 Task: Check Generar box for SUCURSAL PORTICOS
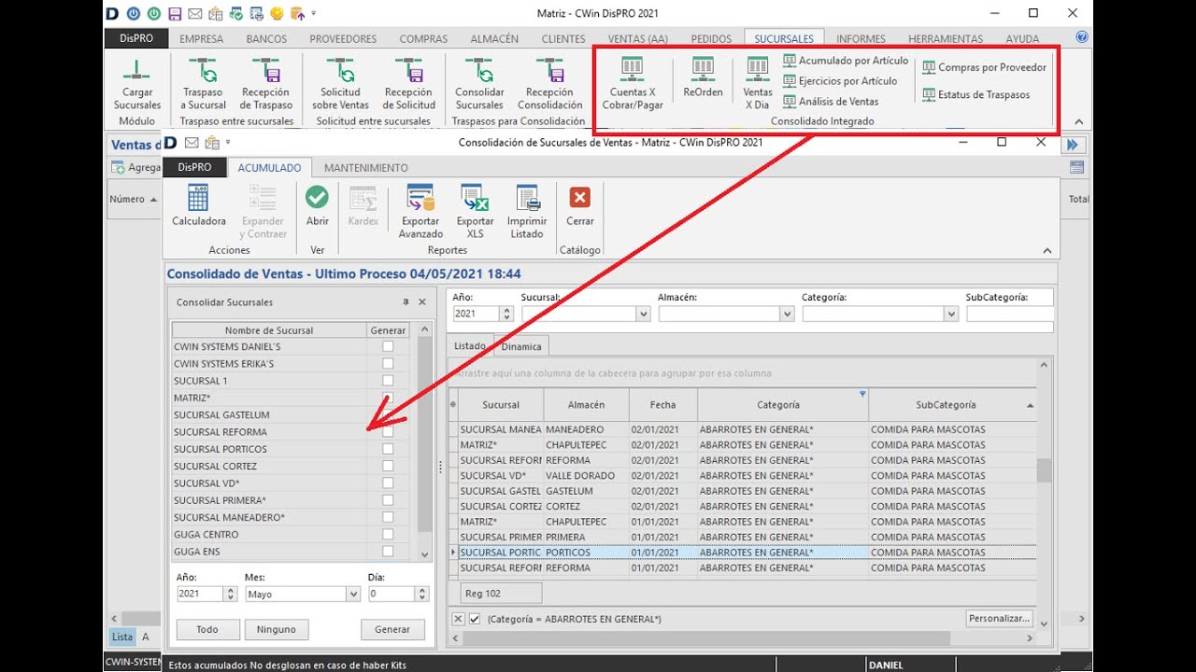coord(388,449)
